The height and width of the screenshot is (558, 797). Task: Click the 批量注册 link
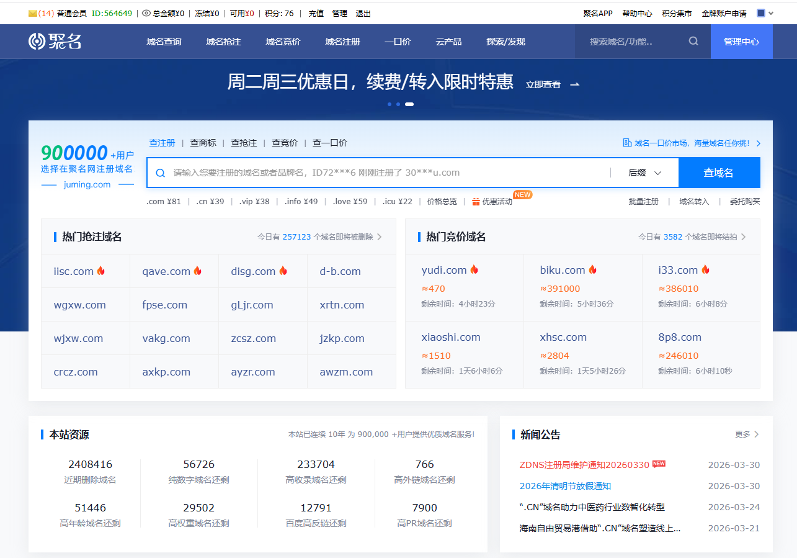(644, 202)
